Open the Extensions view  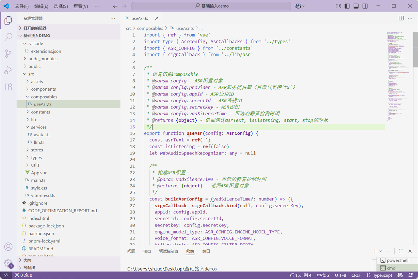tap(8, 87)
